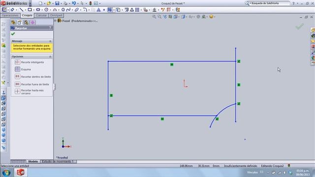Select the Arc sketch tool

coord(55,10)
